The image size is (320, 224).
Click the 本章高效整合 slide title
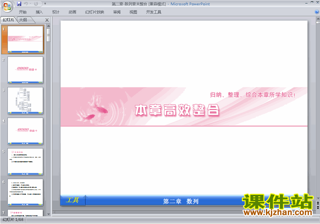(177, 110)
